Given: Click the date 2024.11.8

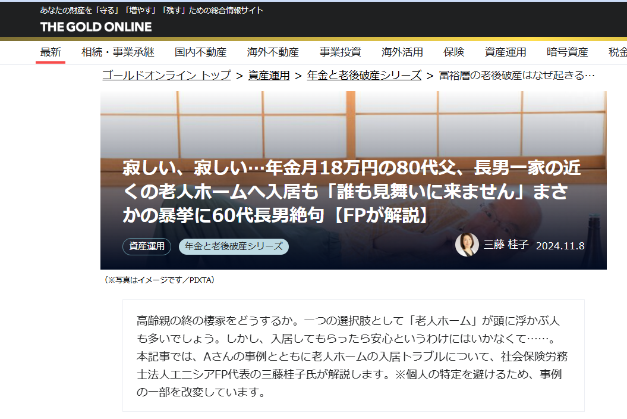Looking at the screenshot, I should [560, 246].
